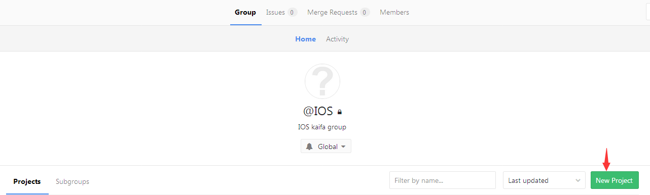Screen dimensions: 650x195
Task: Click the Merge Requests count badge
Action: [x=365, y=13]
